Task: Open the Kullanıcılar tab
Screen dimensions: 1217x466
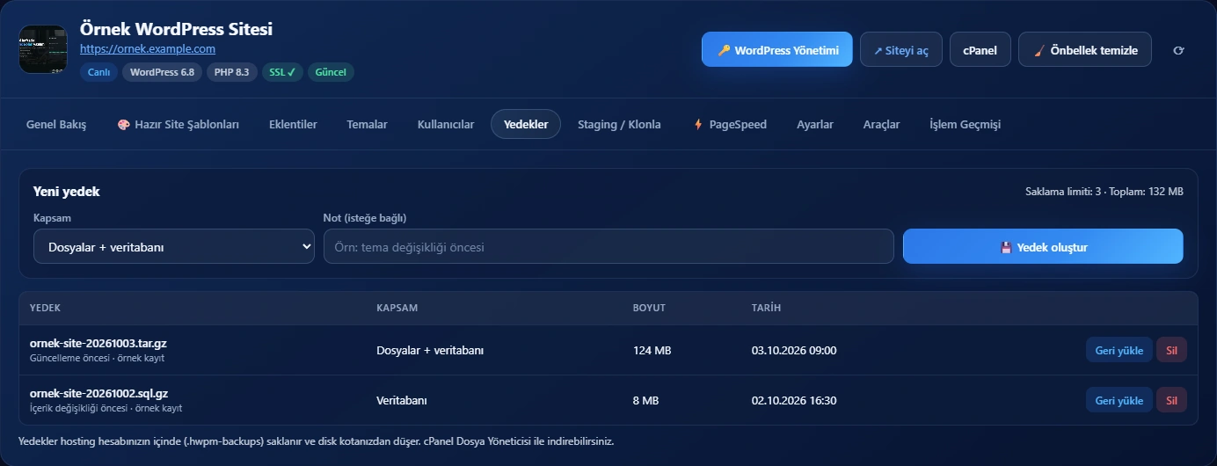Action: tap(446, 125)
